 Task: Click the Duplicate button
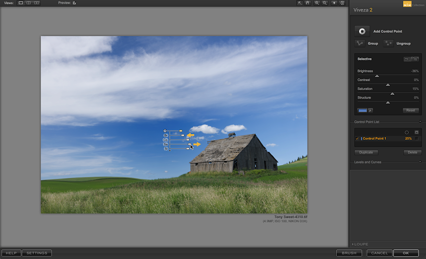tap(366, 153)
